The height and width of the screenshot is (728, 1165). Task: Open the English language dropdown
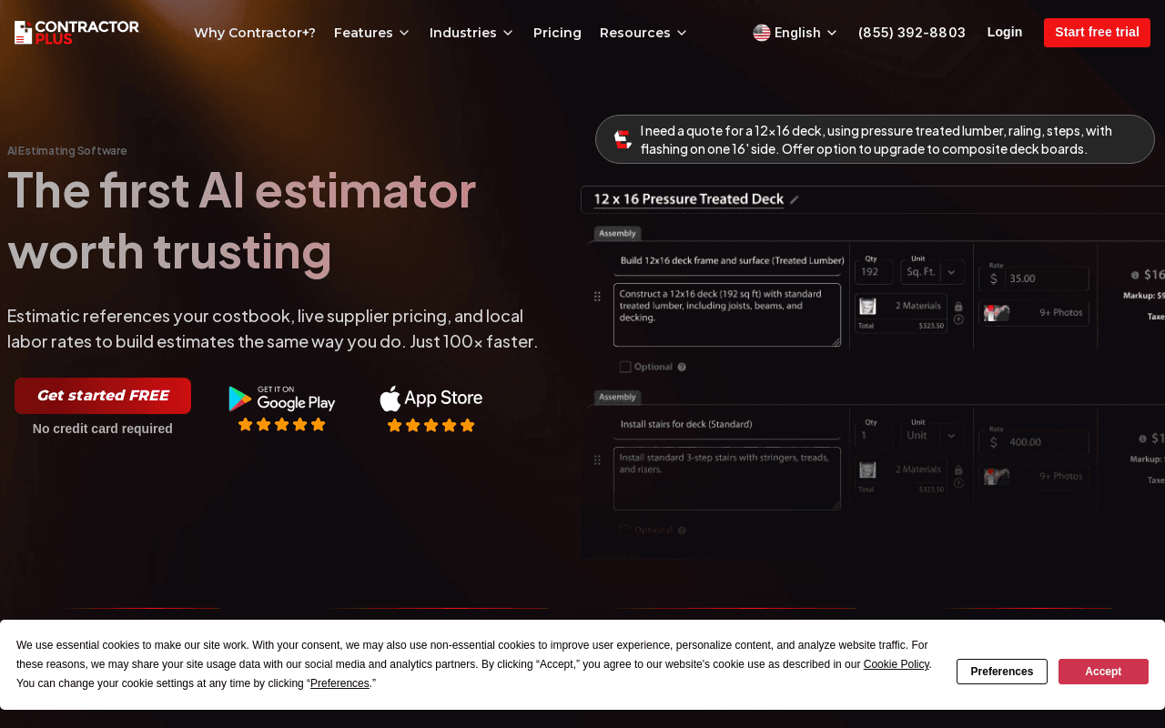[795, 33]
